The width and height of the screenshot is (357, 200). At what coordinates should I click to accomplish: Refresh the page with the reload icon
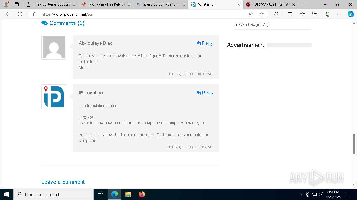pos(20,14)
